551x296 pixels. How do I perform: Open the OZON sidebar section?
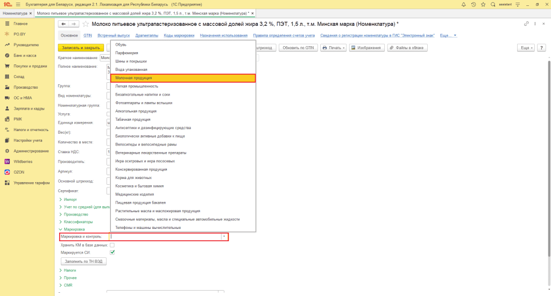click(x=19, y=172)
